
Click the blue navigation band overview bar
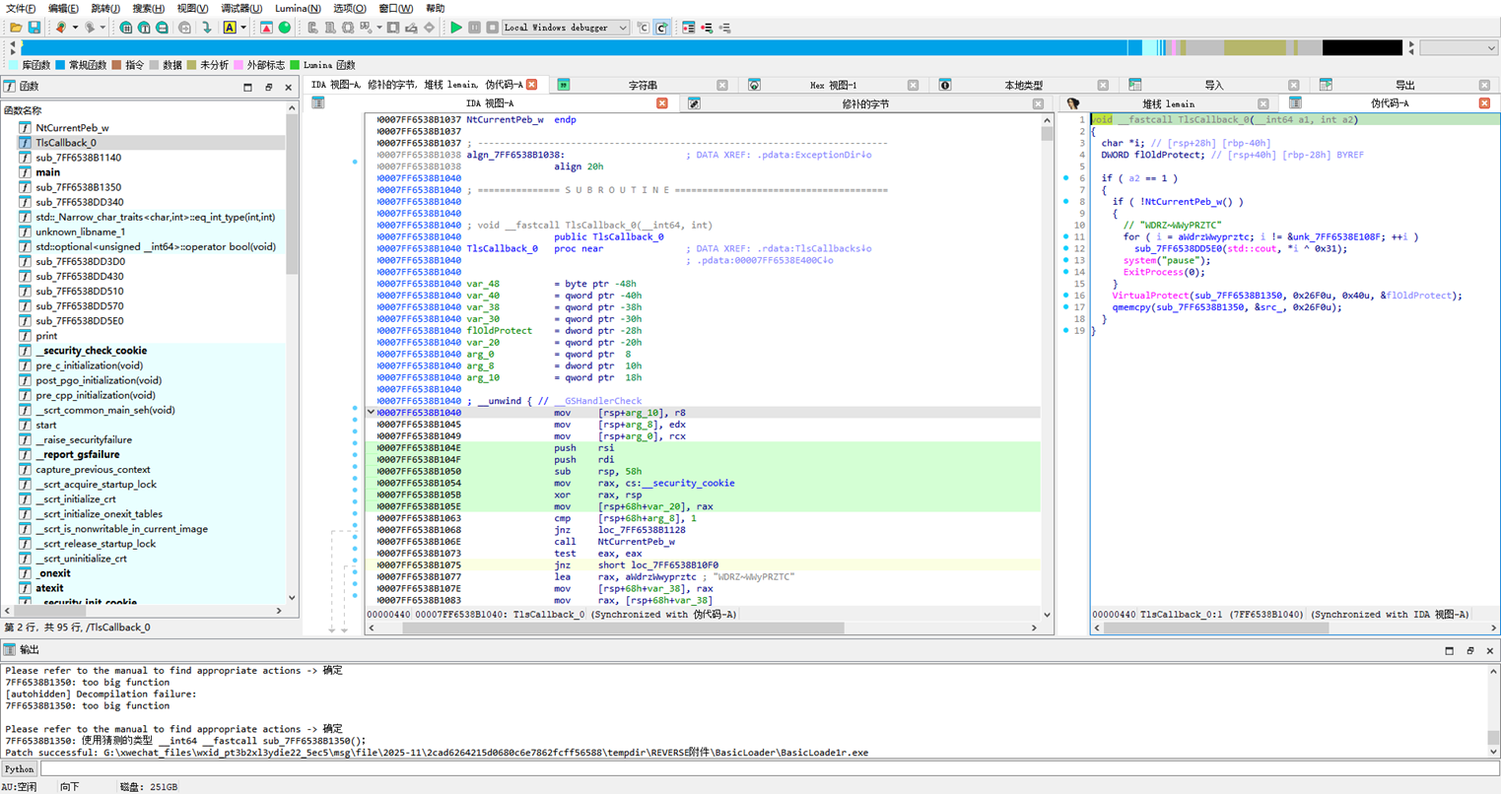572,47
